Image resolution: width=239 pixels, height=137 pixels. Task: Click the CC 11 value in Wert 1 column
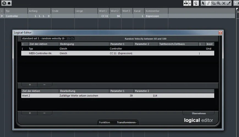pyautogui.click(x=104, y=16)
